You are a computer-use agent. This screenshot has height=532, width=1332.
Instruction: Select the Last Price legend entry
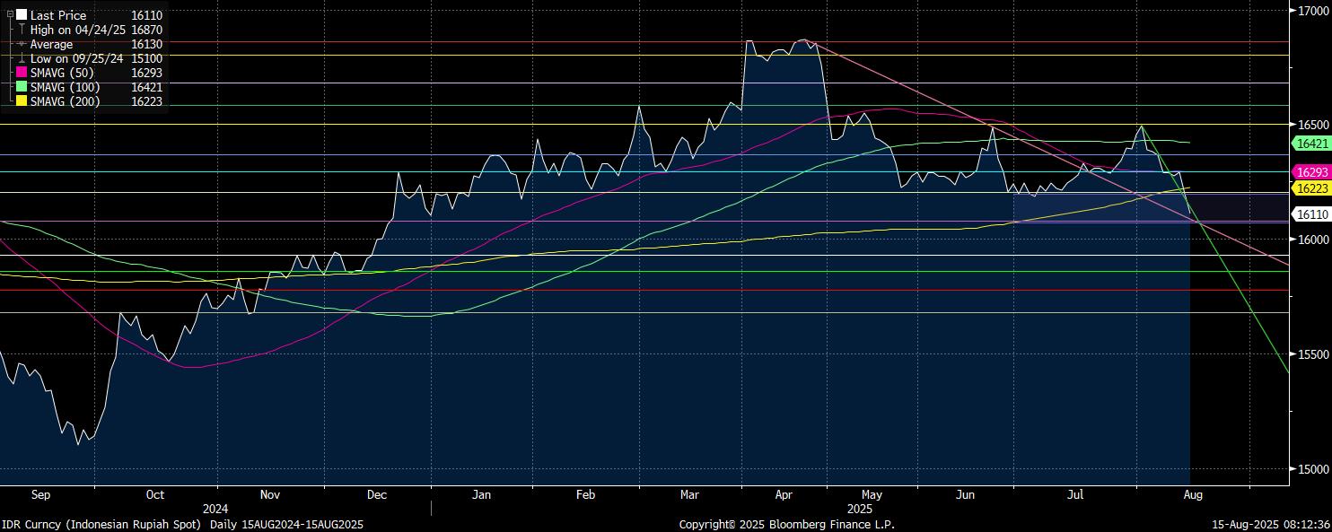(x=58, y=15)
